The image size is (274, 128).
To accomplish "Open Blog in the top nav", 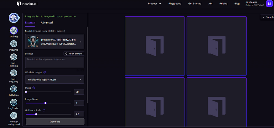I will [237, 3].
